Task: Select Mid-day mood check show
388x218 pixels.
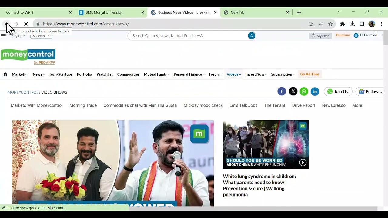Action: (203, 105)
